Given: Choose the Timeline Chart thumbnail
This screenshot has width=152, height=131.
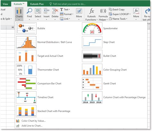Looking at the screenshot, I should tap(26, 97).
